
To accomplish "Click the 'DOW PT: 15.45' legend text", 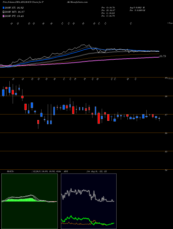I will coord(14,16).
